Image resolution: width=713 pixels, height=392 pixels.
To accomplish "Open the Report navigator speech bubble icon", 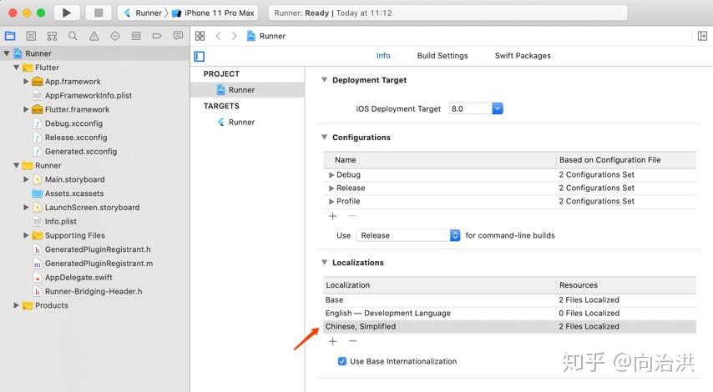I will click(179, 36).
